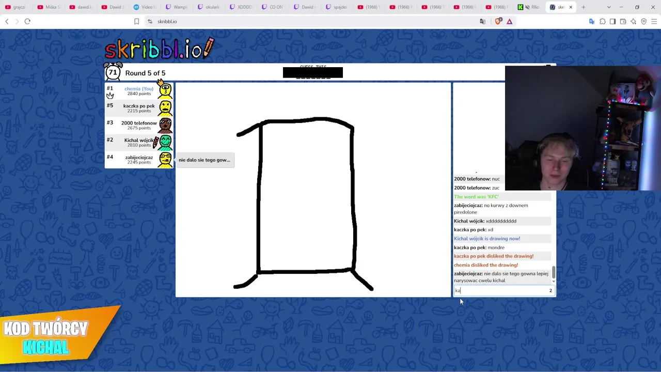Click chemia's yellow crowned avatar
The image size is (661, 372).
tap(165, 90)
